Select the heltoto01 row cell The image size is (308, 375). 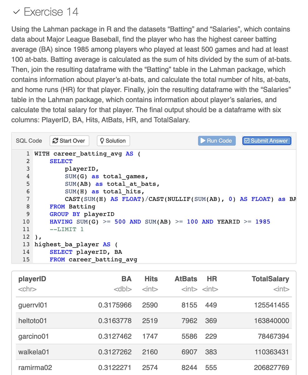[x=33, y=321]
